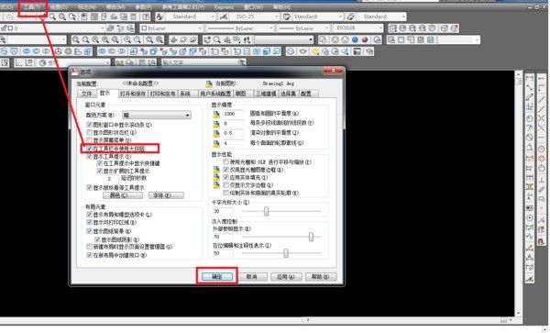
Task: Open the Express menu
Action: click(224, 7)
